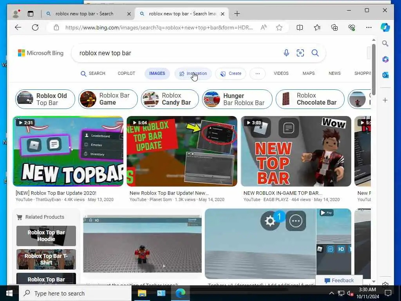This screenshot has width=401, height=301.
Task: Open Copilot sidebar icon
Action: tap(385, 27)
